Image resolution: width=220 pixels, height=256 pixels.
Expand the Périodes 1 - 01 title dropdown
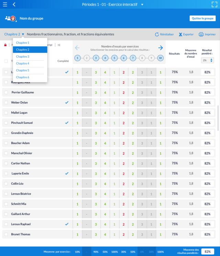[x=142, y=4]
